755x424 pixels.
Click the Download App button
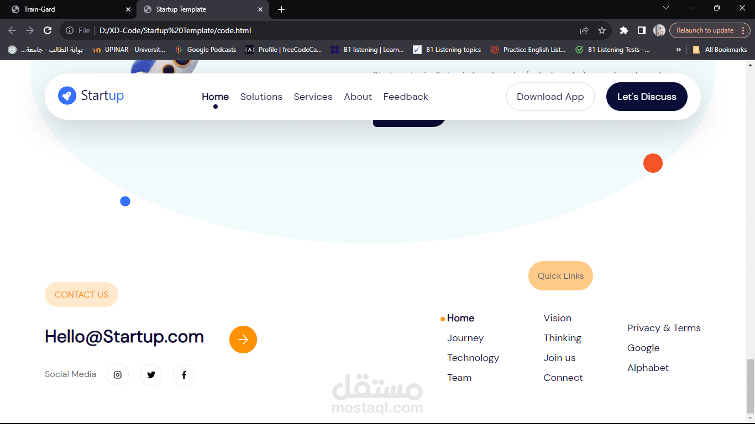[550, 97]
